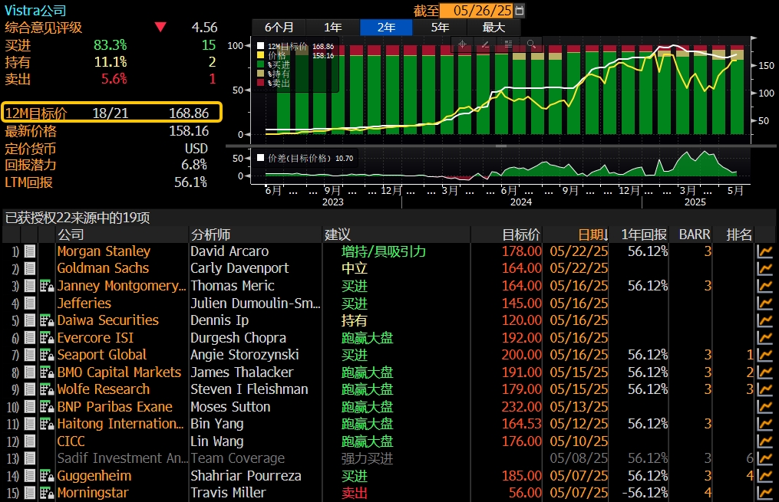
Task: Click red %卖出 legend swatch
Action: [x=260, y=83]
